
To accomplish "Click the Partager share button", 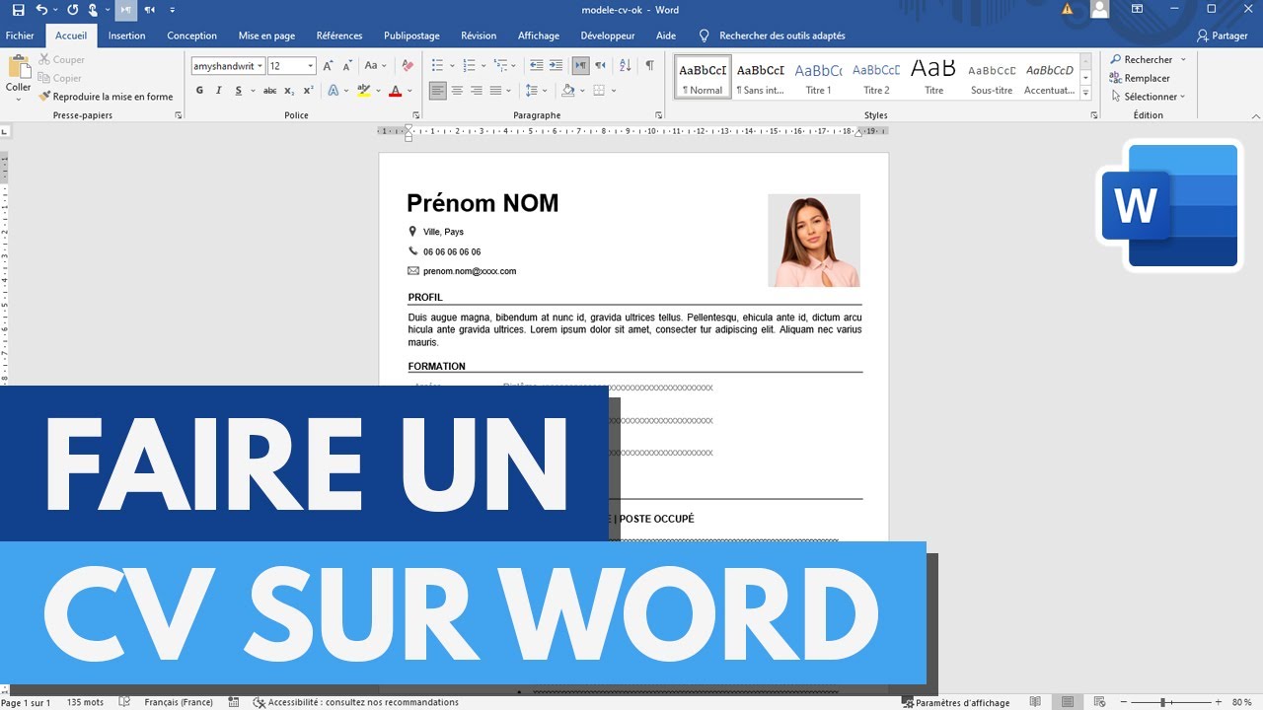I will [1222, 35].
